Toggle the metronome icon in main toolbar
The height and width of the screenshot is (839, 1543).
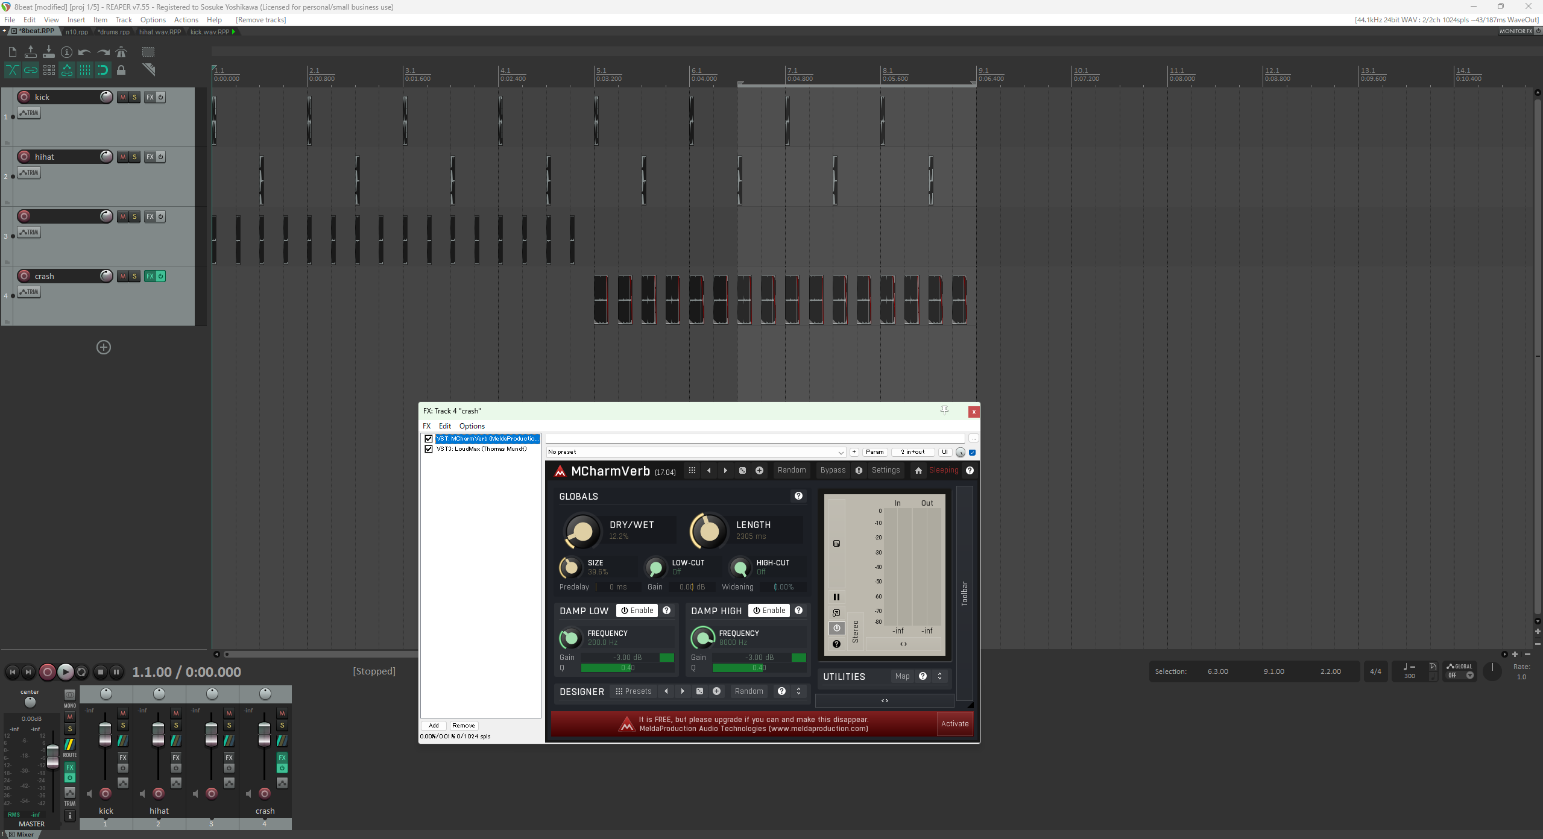tap(121, 52)
